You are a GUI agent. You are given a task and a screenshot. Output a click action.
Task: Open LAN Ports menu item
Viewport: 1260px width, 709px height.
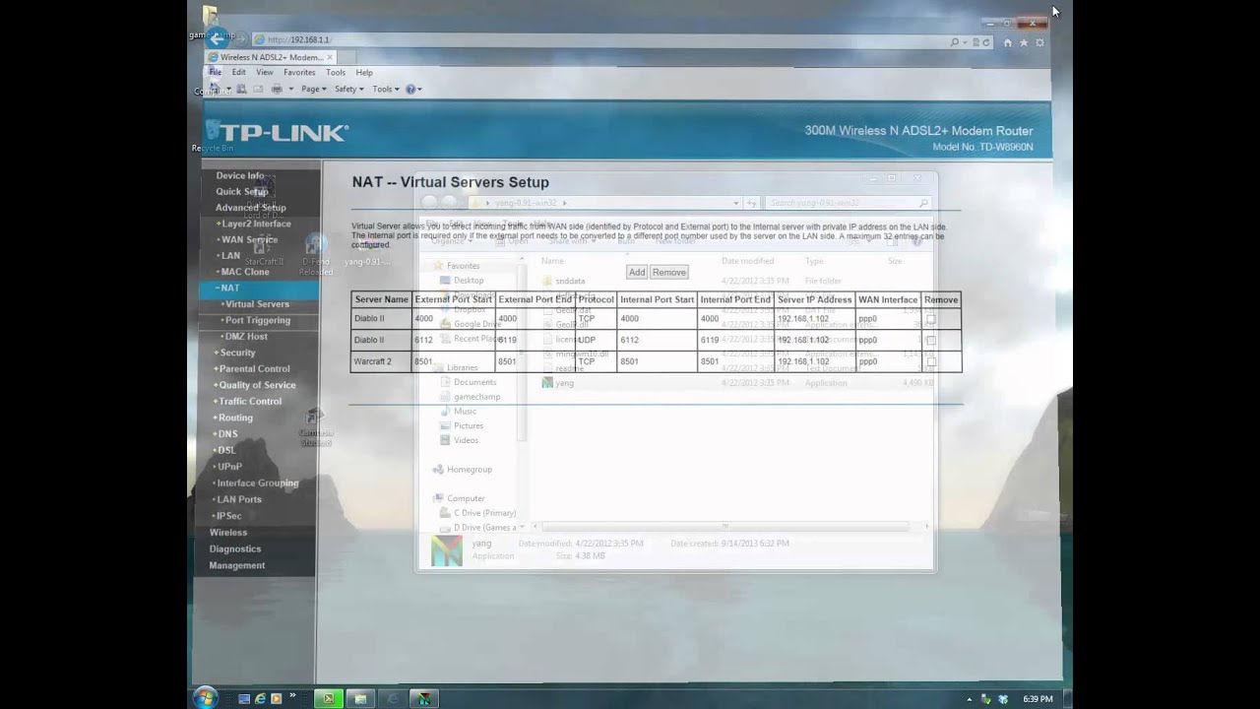pyautogui.click(x=239, y=499)
